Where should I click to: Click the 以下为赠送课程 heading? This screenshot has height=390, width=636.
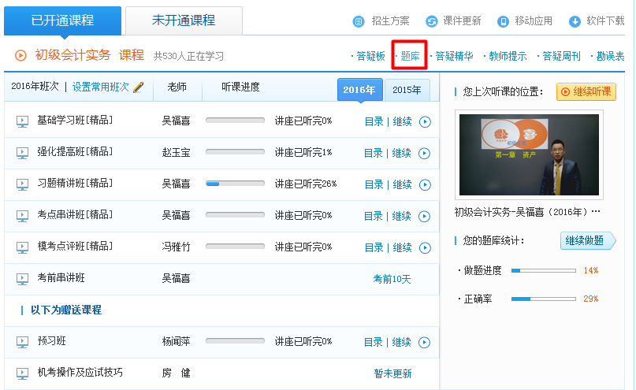(66, 310)
